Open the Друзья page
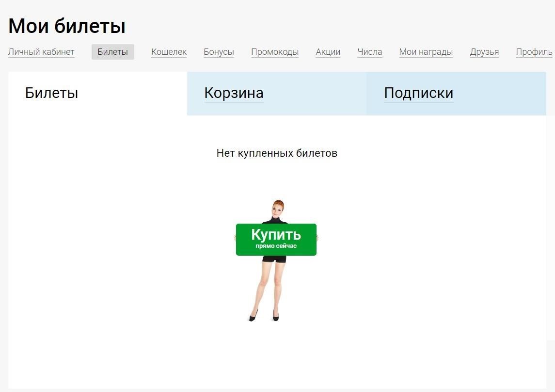The image size is (555, 392). tap(484, 52)
